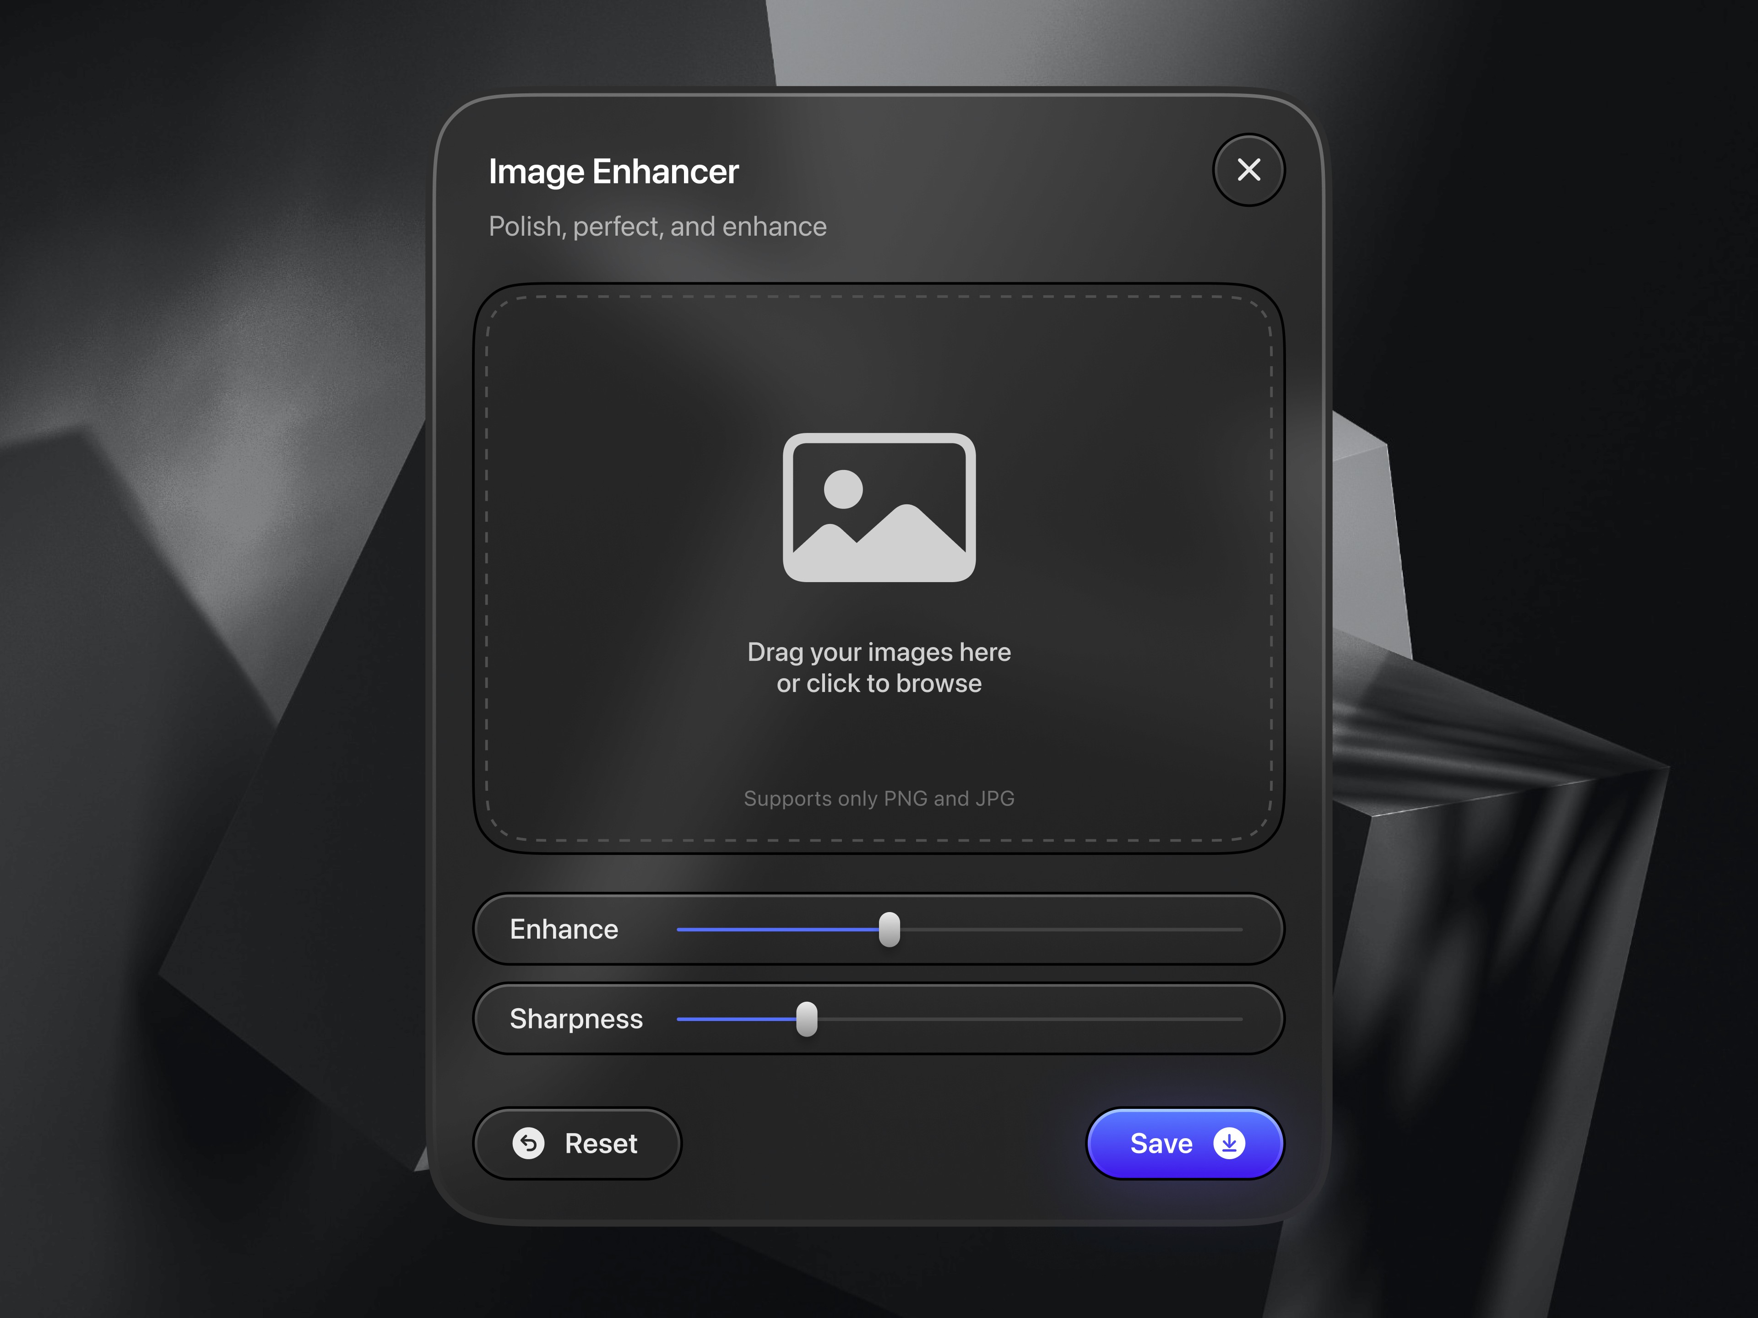Click the Sharpness slider handle

click(x=806, y=1019)
